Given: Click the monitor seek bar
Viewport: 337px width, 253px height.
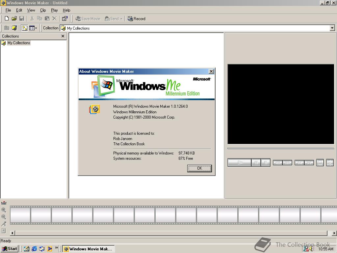Looking at the screenshot, I should coord(281,149).
